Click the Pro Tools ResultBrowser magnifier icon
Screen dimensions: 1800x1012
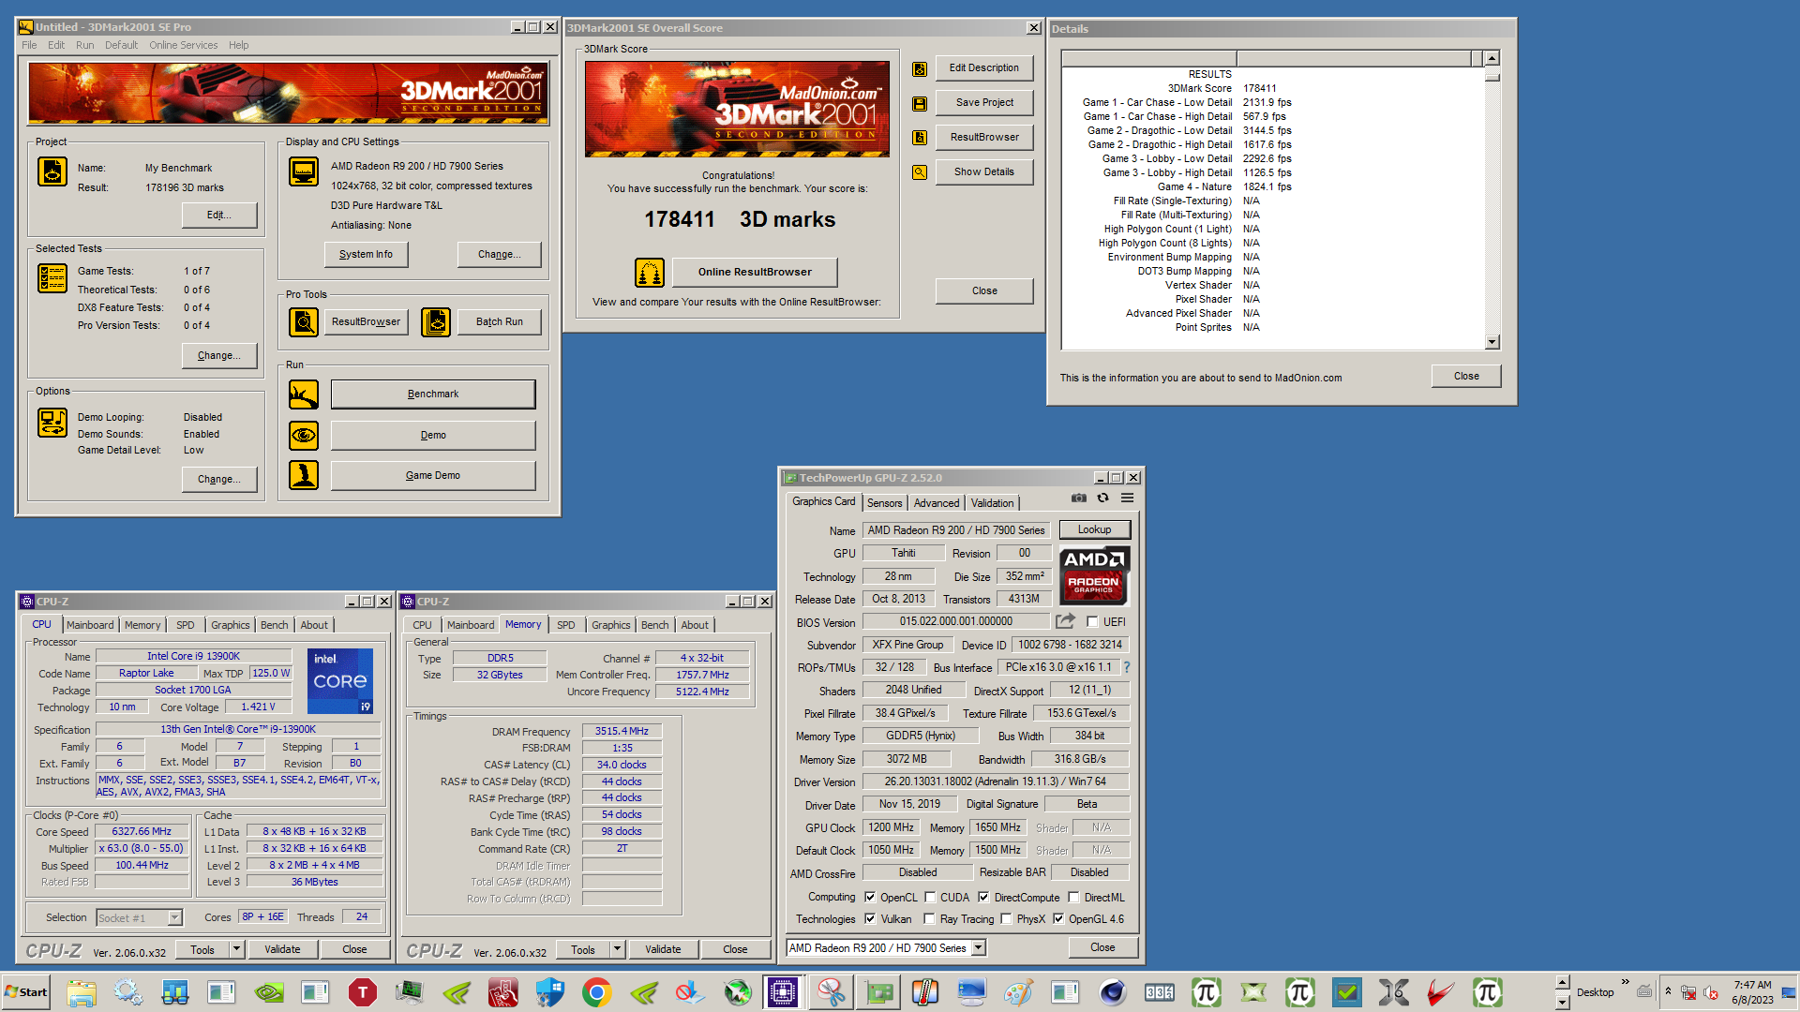[304, 321]
